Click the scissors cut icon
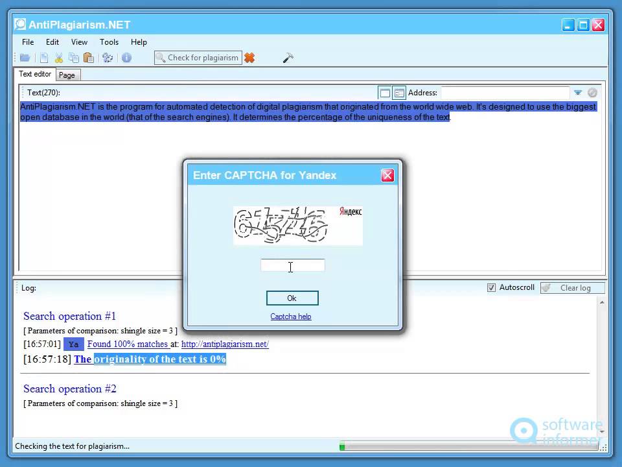 (x=59, y=58)
